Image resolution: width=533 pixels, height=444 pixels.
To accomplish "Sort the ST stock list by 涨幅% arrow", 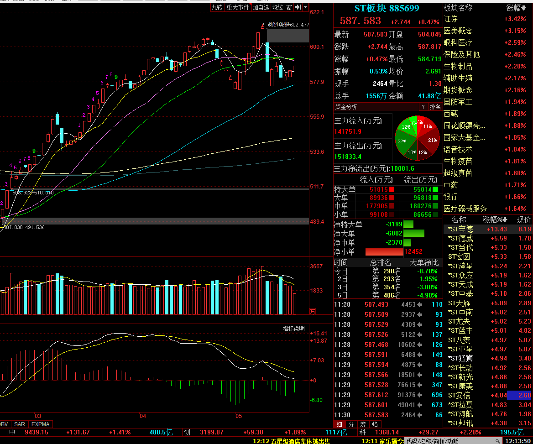I will pos(505,219).
